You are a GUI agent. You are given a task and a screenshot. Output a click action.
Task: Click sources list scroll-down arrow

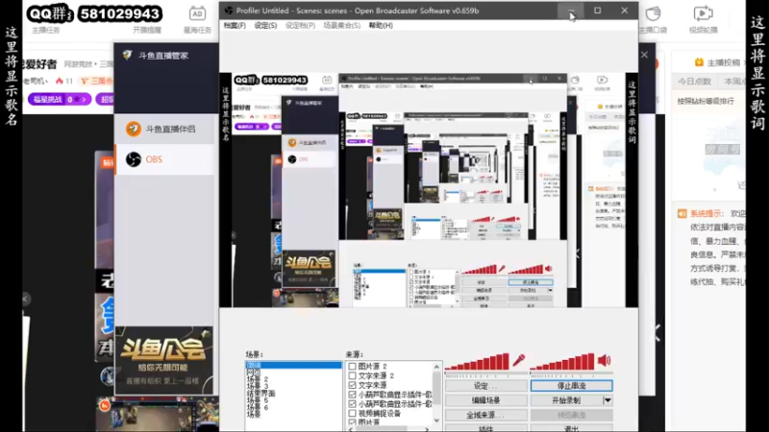436,420
